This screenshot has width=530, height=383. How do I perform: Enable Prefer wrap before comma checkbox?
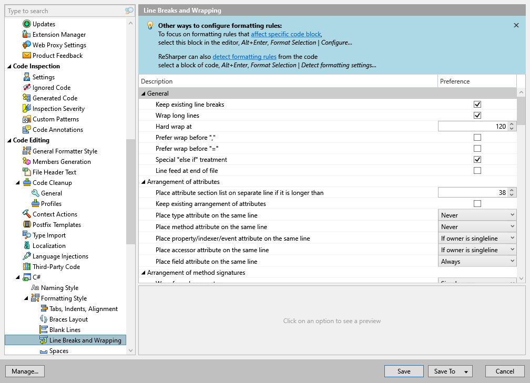[x=477, y=138]
